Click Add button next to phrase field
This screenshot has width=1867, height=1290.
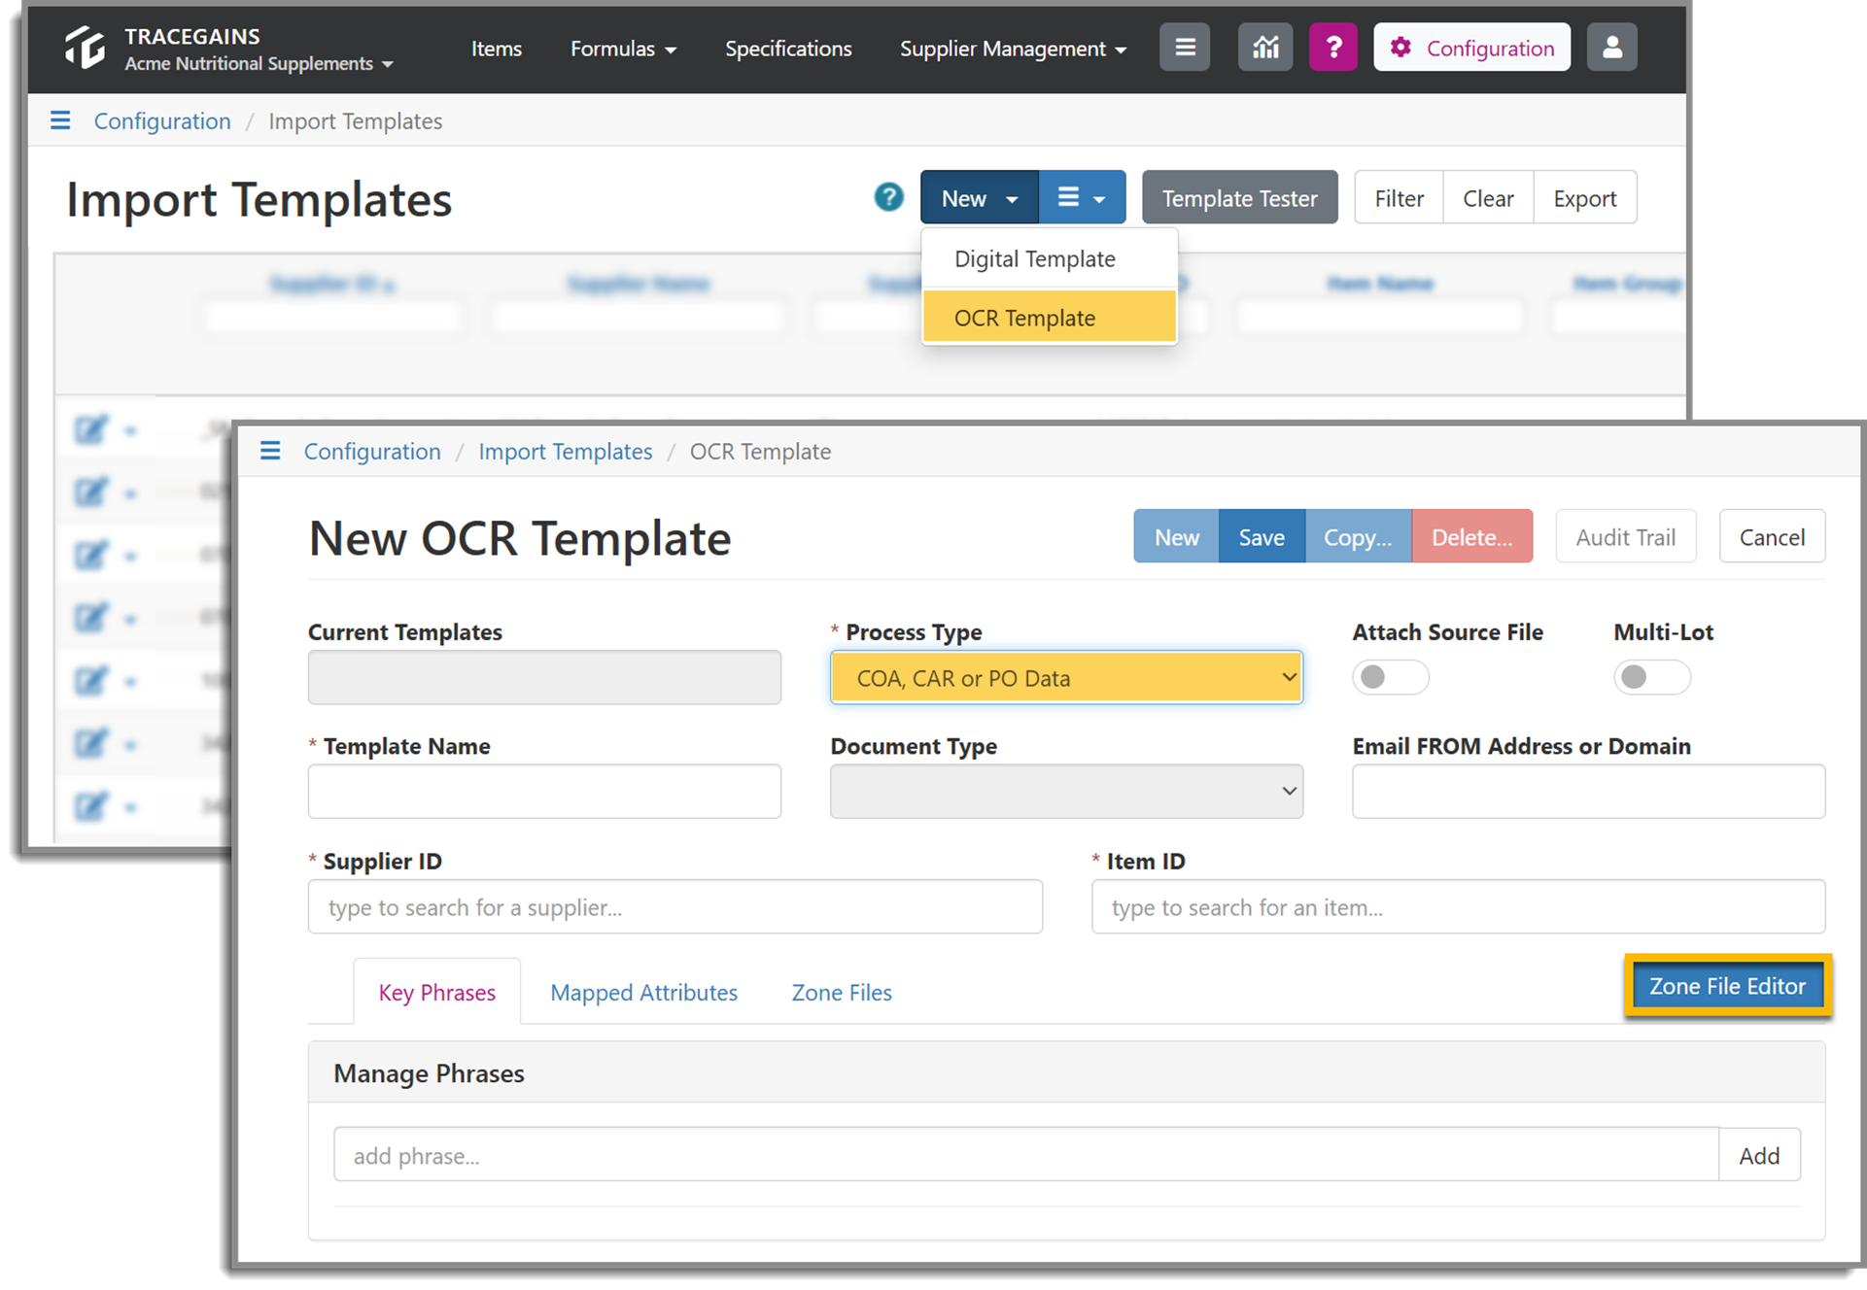tap(1759, 1155)
